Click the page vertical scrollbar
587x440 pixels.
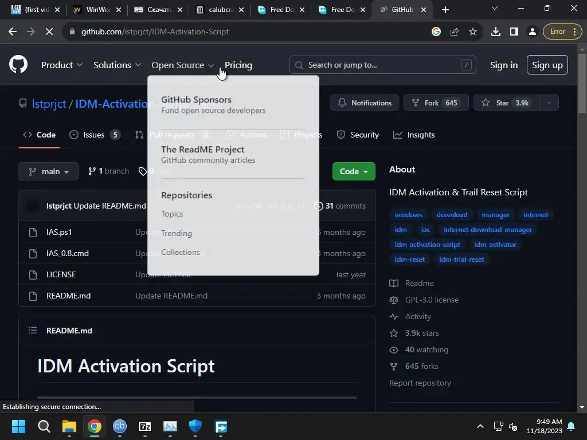tap(582, 82)
